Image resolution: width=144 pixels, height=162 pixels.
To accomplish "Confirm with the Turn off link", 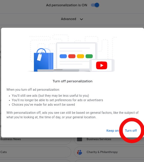I will (131, 131).
